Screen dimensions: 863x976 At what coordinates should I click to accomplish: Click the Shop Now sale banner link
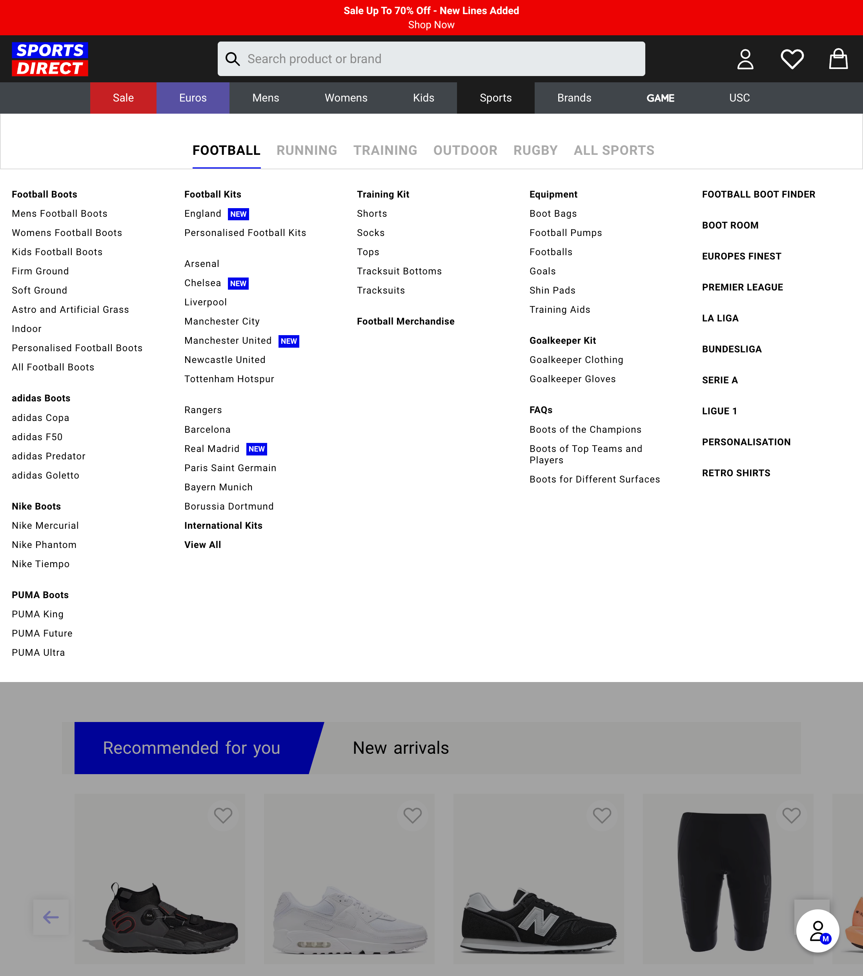tap(431, 24)
